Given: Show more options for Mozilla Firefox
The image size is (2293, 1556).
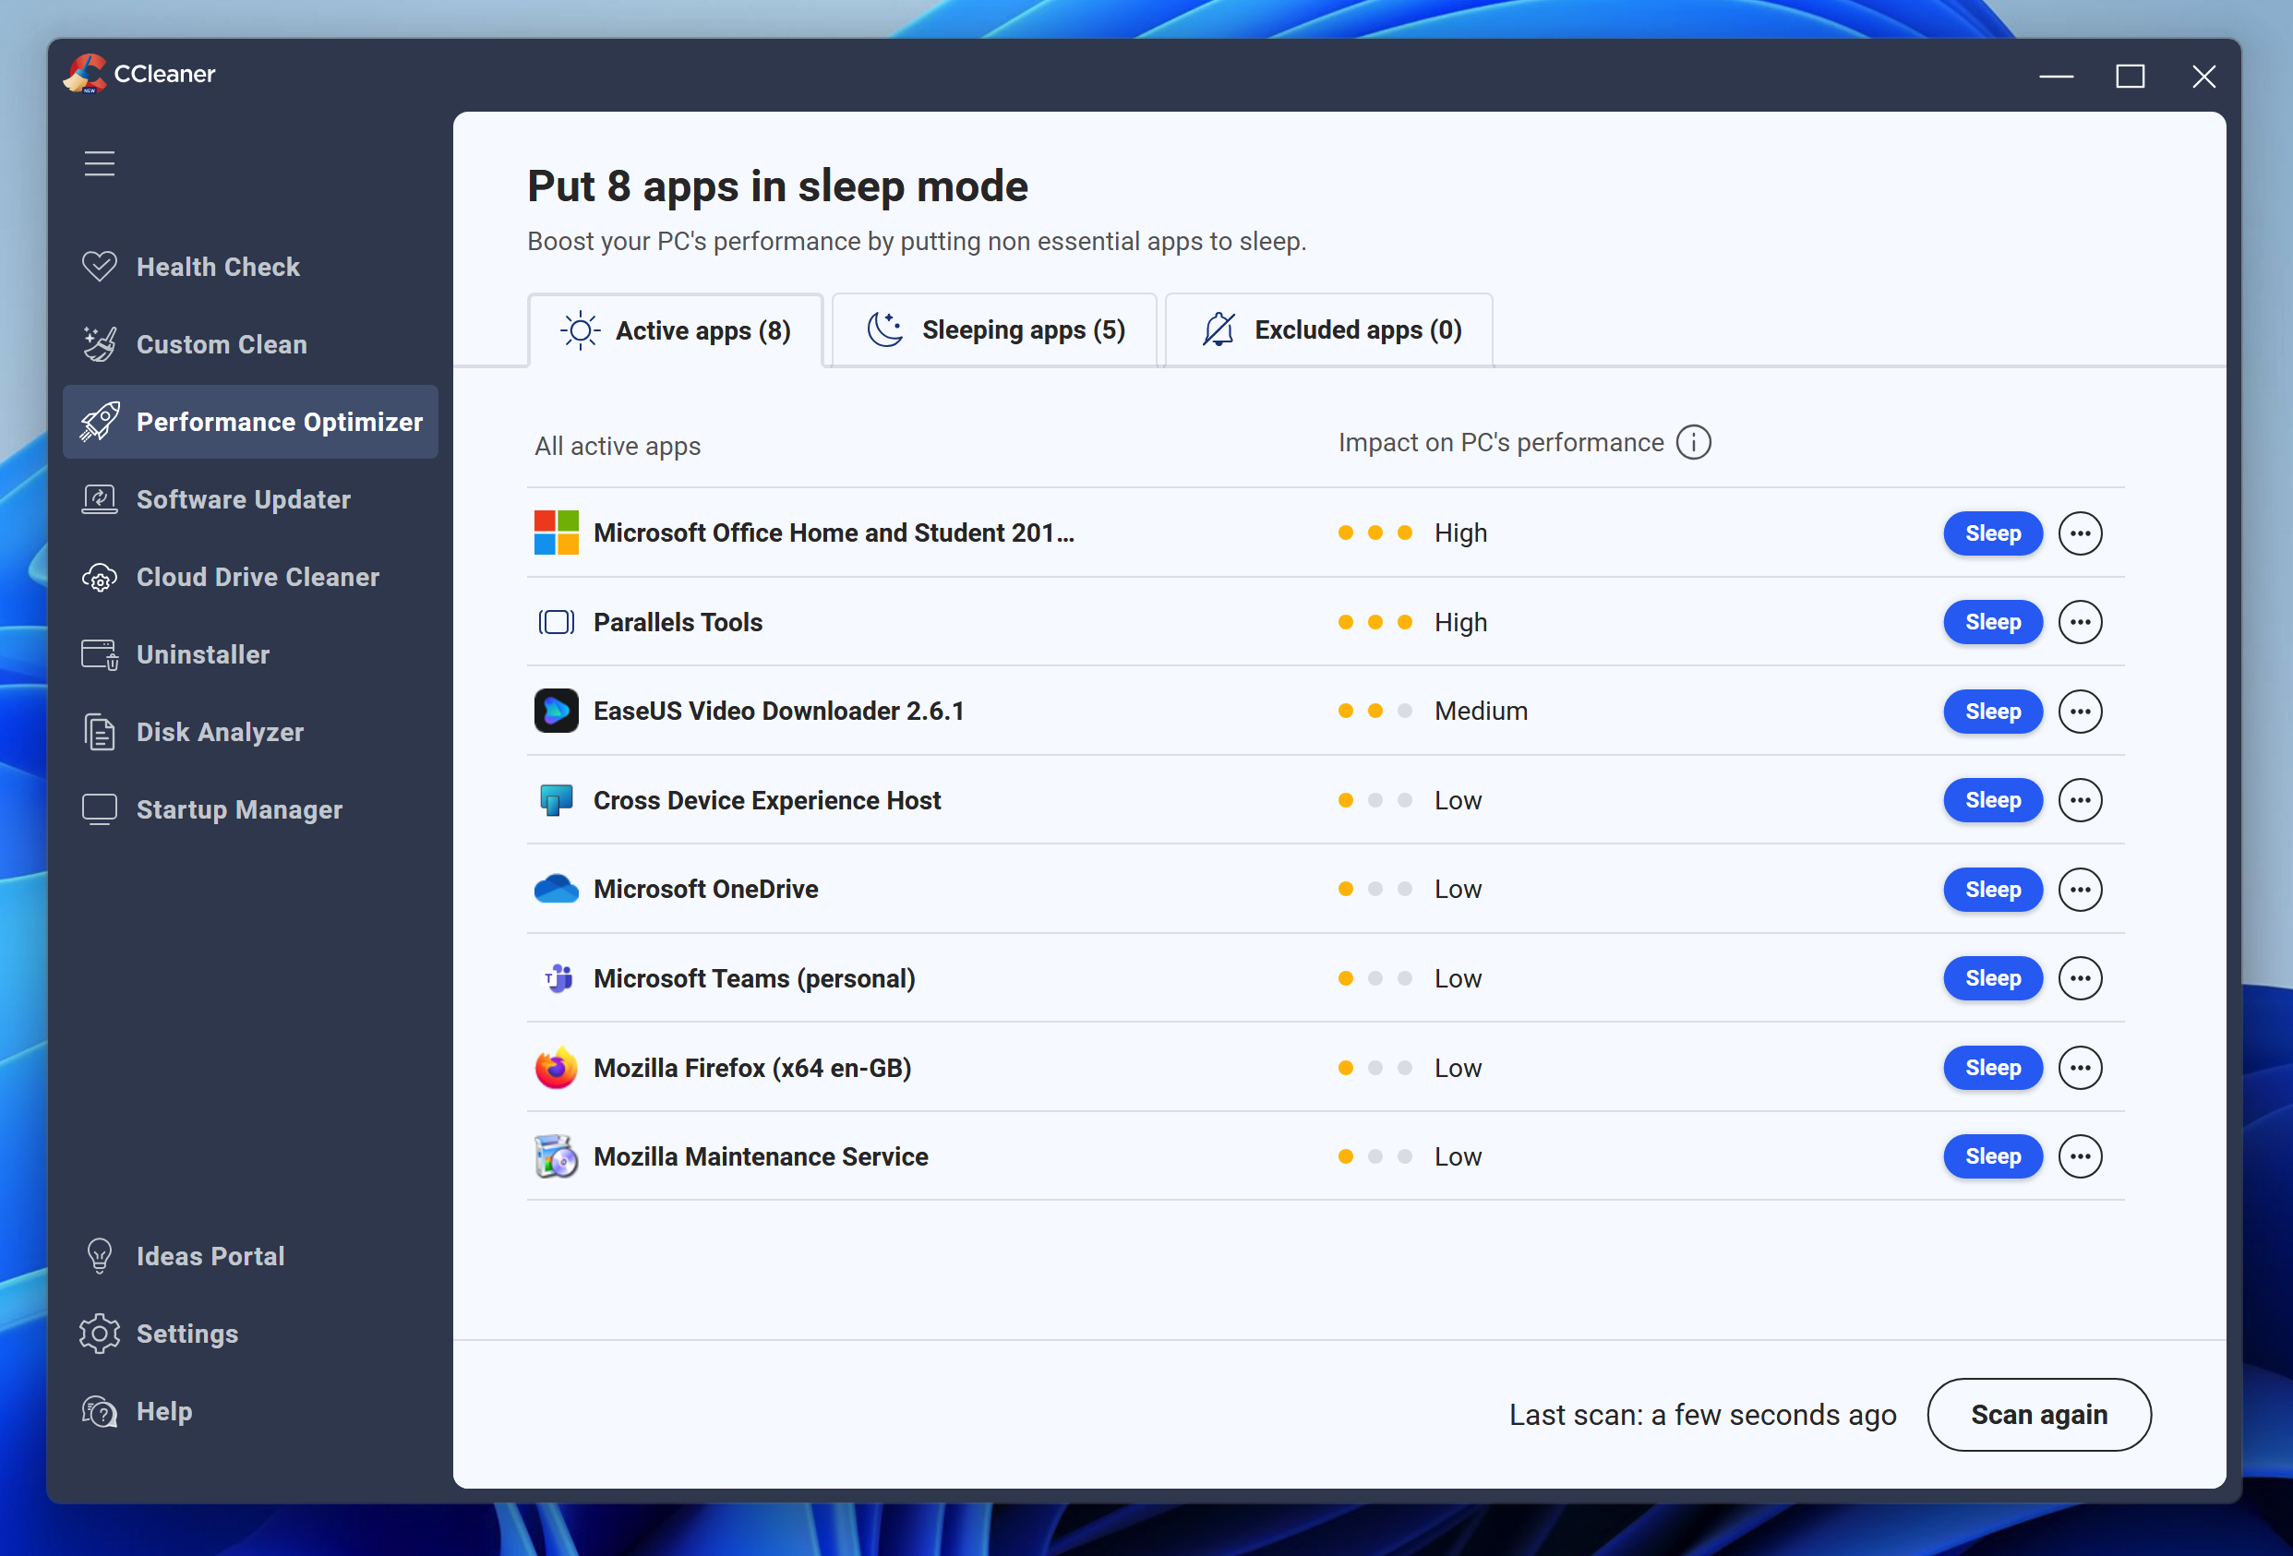Looking at the screenshot, I should click(x=2080, y=1068).
